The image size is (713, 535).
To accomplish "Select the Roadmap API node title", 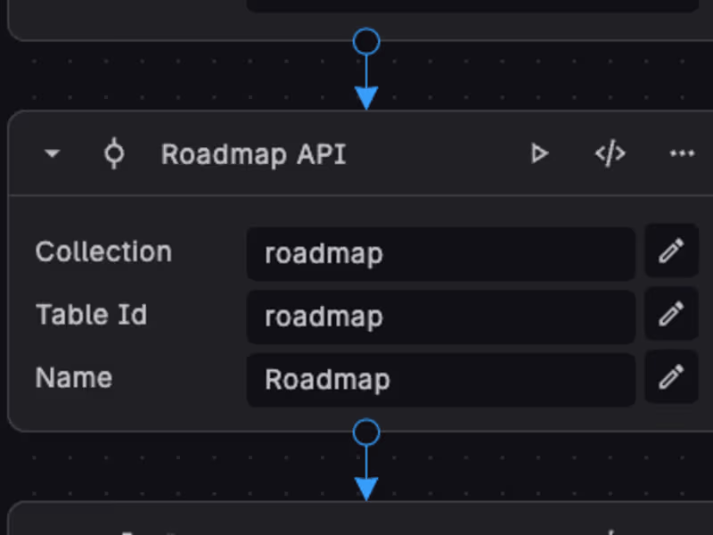I will pyautogui.click(x=253, y=154).
